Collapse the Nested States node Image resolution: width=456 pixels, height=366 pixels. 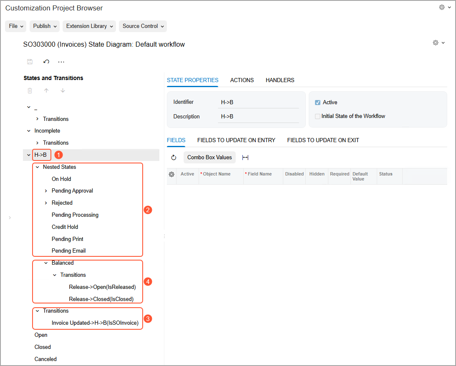click(37, 167)
